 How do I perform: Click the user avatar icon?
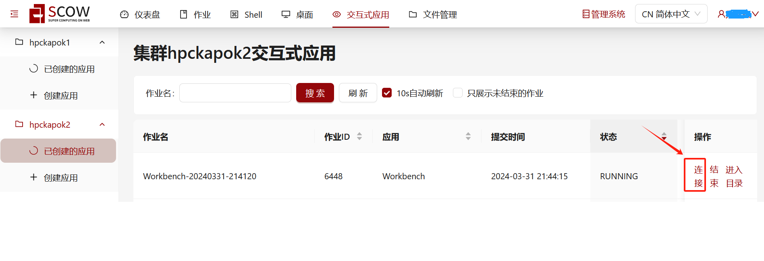pos(721,14)
